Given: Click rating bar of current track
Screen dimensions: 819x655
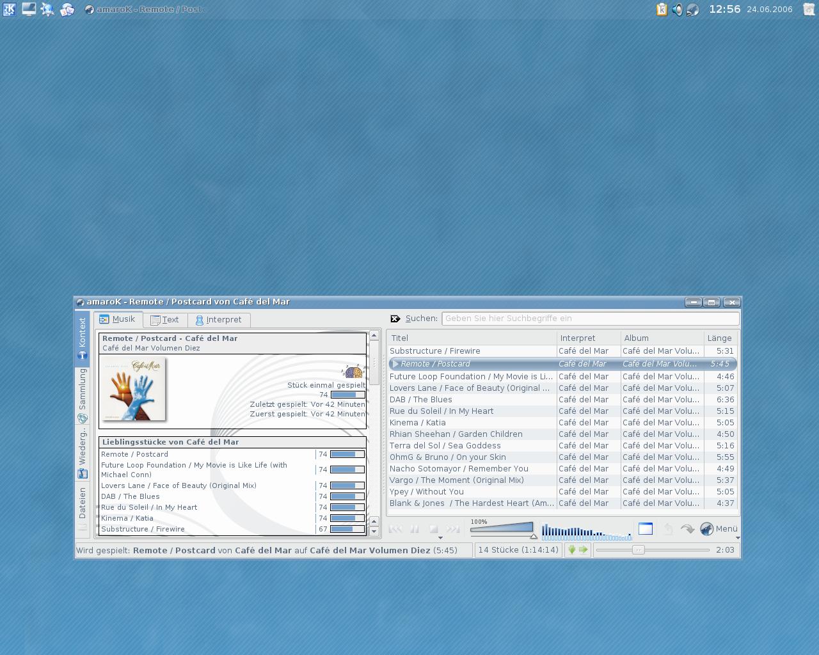Looking at the screenshot, I should point(347,395).
